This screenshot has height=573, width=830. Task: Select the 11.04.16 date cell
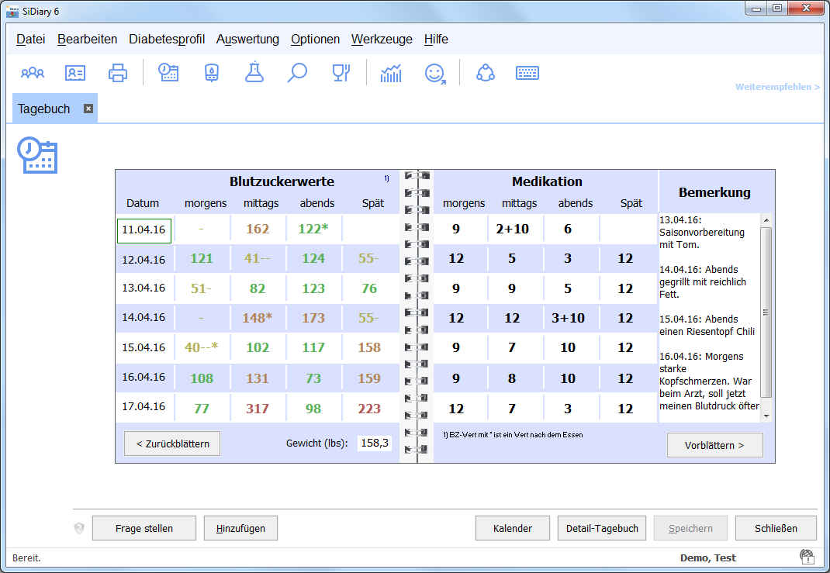point(144,230)
